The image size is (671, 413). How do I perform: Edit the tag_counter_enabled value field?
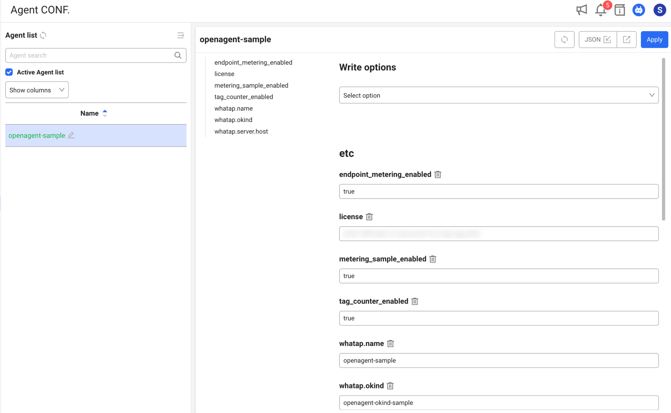point(499,318)
